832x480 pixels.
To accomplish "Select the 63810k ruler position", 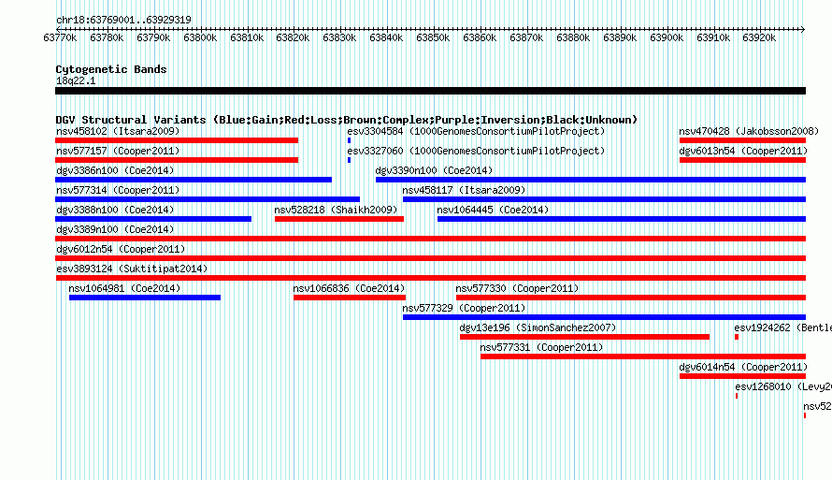I will (246, 37).
